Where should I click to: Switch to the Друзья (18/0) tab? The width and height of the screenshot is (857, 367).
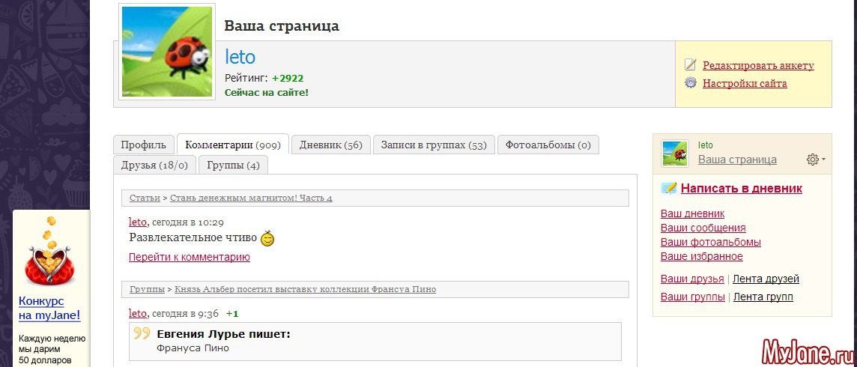(x=154, y=165)
